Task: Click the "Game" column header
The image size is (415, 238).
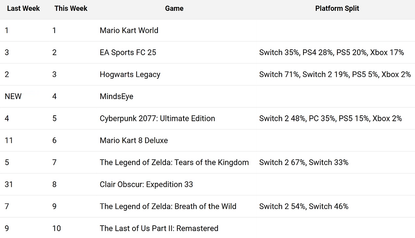Action: pyautogui.click(x=174, y=8)
